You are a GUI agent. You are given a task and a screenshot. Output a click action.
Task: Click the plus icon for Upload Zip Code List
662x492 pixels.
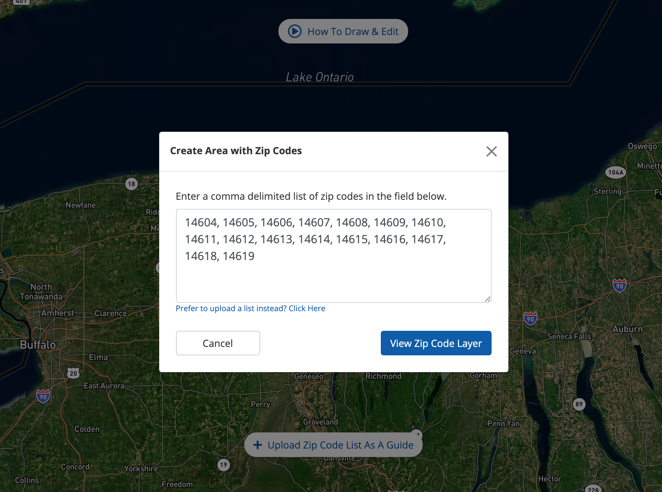[258, 445]
